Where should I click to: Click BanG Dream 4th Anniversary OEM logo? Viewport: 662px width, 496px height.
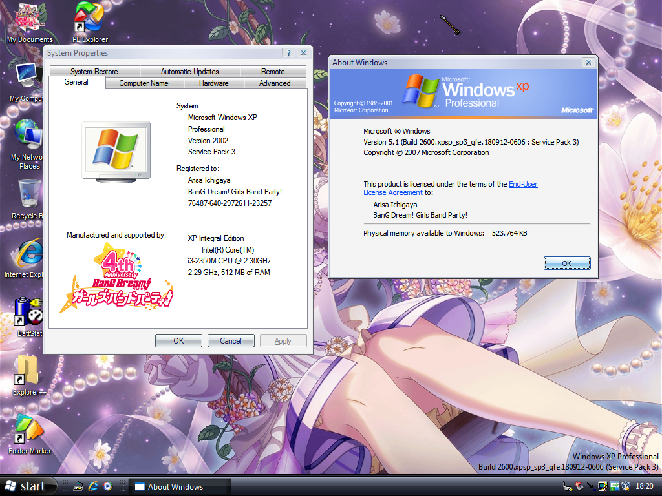116,278
